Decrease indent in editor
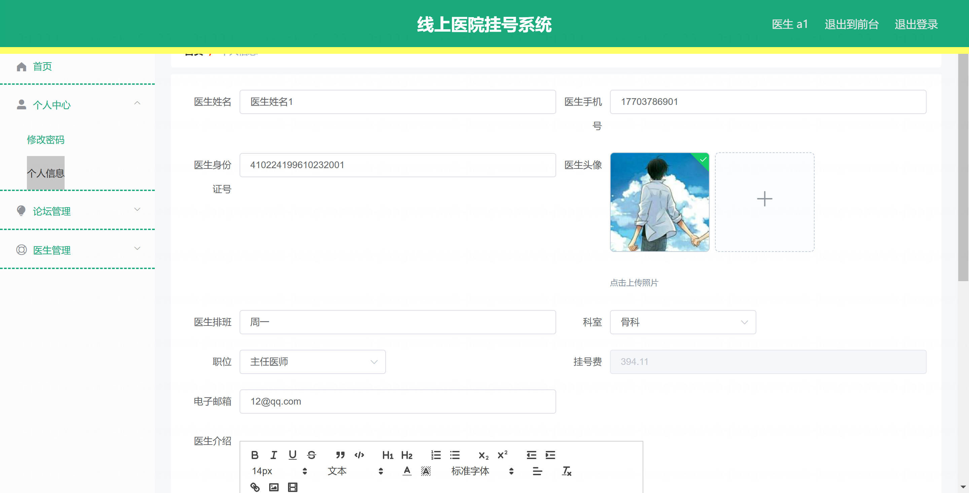This screenshot has height=493, width=969. point(531,455)
